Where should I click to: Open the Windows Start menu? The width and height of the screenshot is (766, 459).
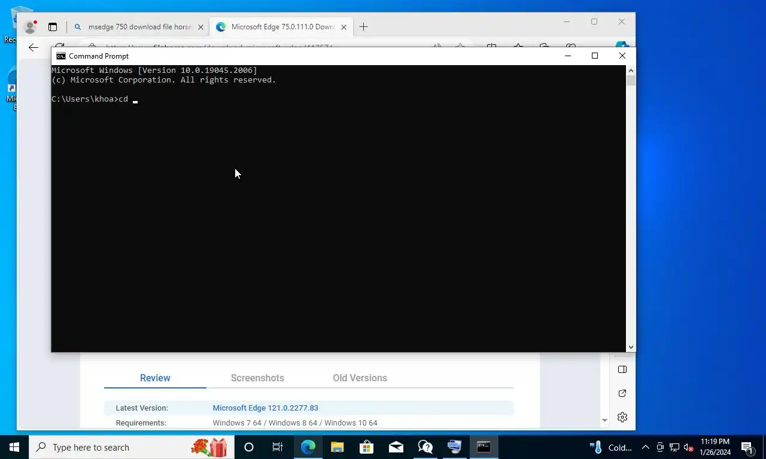coord(14,447)
